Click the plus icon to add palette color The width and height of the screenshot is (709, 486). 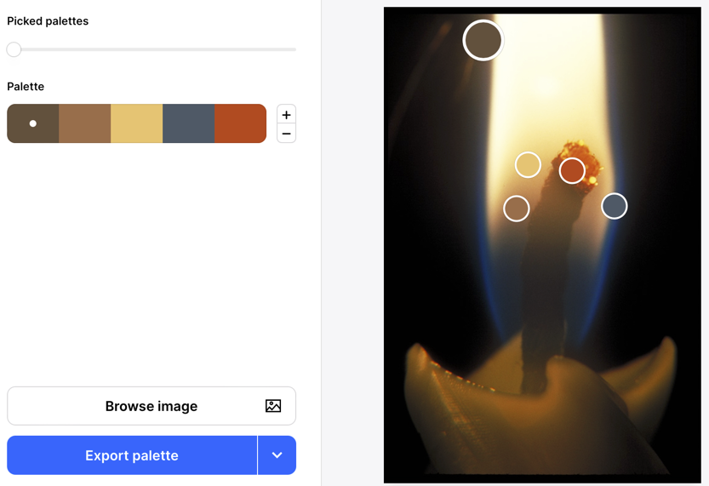tap(286, 115)
